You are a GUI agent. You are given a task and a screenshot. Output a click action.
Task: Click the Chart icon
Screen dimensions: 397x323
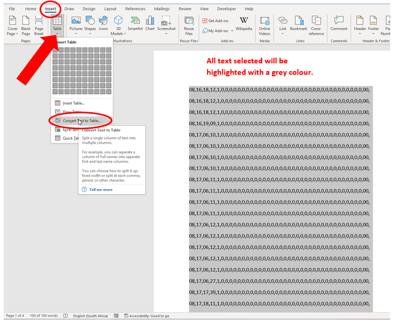(x=150, y=23)
